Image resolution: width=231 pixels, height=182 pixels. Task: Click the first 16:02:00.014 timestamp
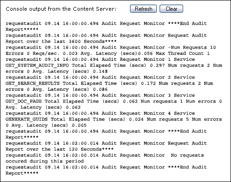tap(81, 143)
